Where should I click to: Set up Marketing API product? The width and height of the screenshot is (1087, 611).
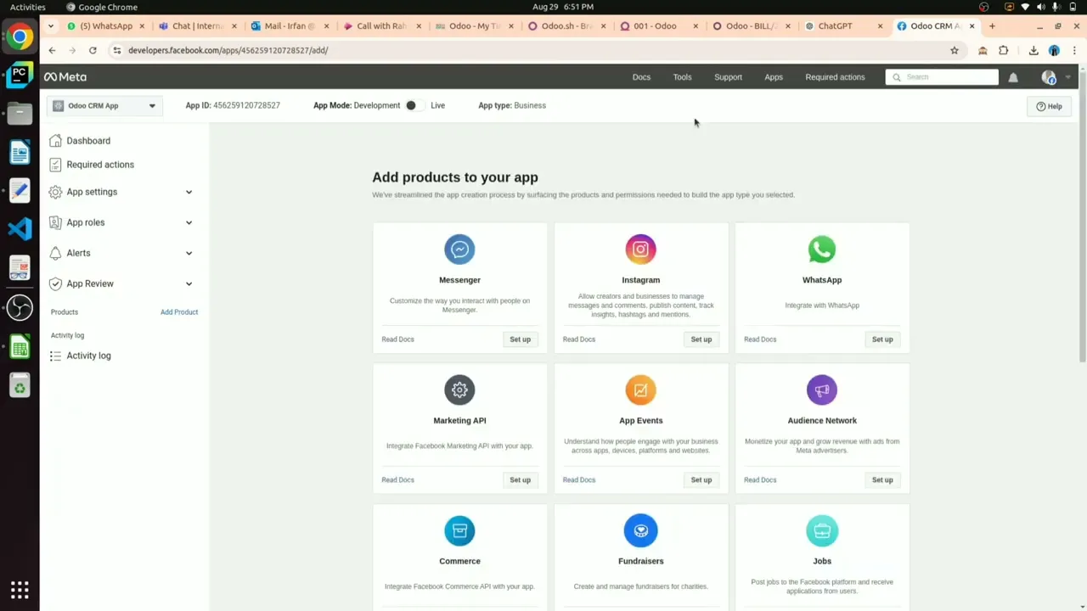coord(520,480)
